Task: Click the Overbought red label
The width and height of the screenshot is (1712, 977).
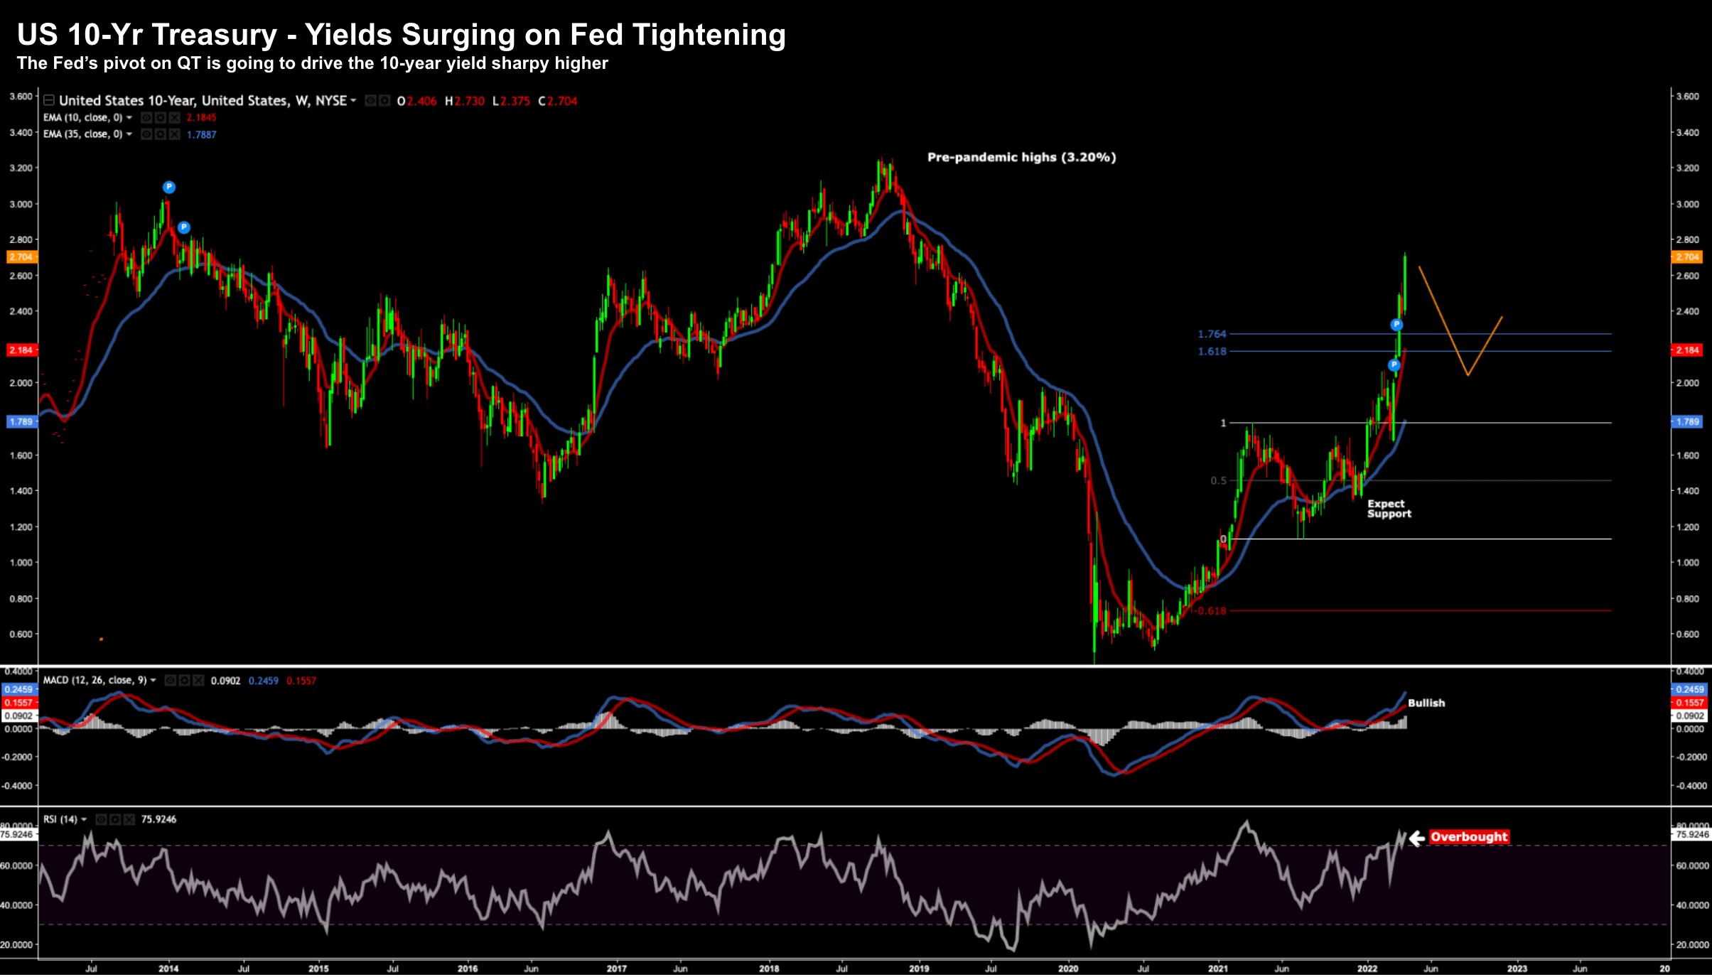Action: point(1468,837)
